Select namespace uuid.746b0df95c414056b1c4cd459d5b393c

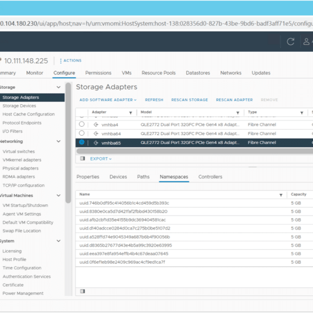click(194, 203)
